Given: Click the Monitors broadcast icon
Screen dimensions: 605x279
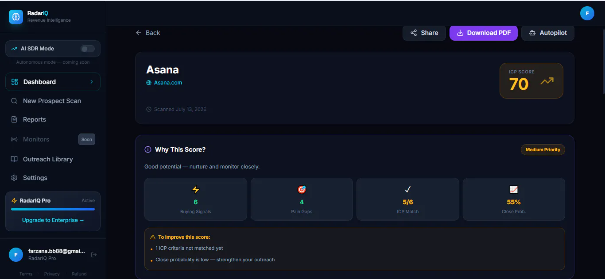Looking at the screenshot, I should click(x=14, y=139).
